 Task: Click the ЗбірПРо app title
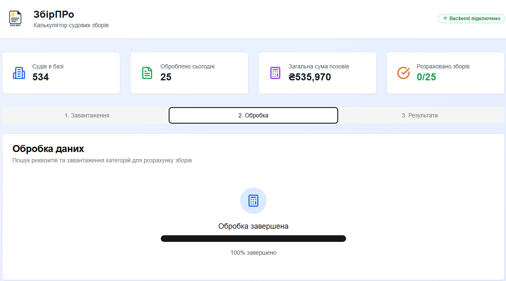[x=54, y=14]
